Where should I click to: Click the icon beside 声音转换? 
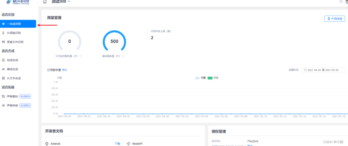[x=3, y=105]
